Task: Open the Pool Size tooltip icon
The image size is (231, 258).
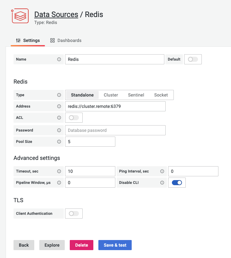Action: 59,142
